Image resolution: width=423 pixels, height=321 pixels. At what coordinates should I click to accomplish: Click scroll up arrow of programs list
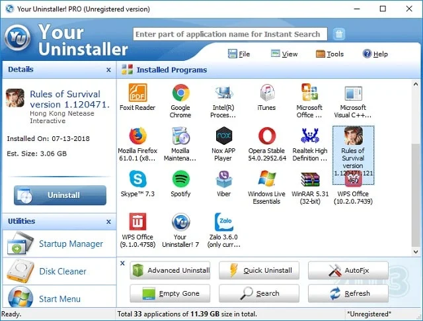(x=416, y=84)
